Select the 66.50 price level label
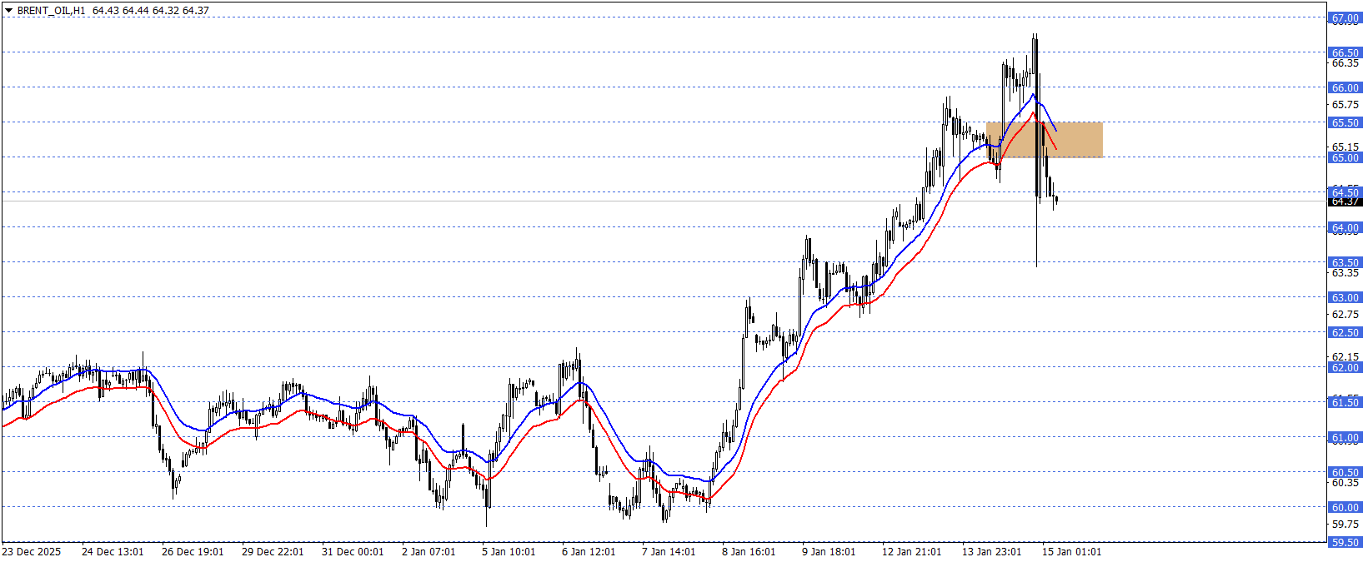The image size is (1368, 562). 1345,52
